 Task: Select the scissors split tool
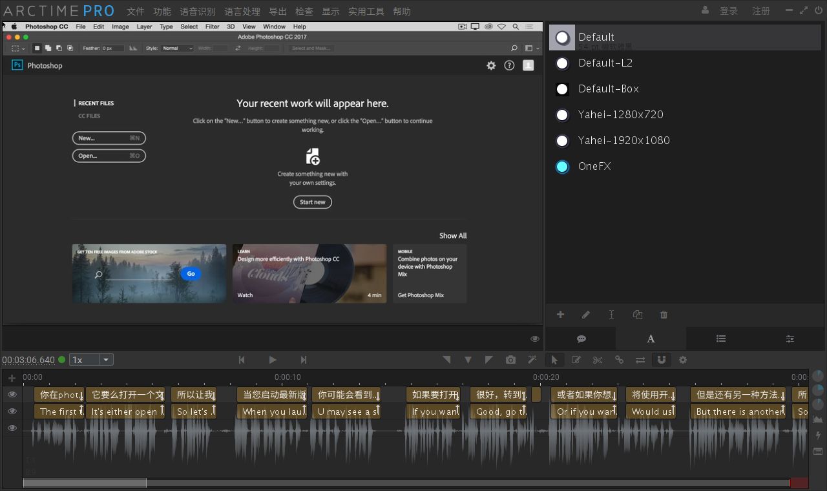point(598,360)
